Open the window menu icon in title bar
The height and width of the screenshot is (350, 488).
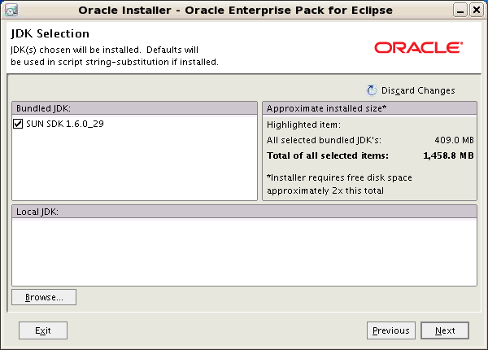pyautogui.click(x=11, y=10)
